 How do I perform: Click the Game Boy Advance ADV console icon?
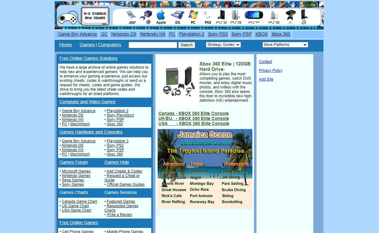pos(131,17)
